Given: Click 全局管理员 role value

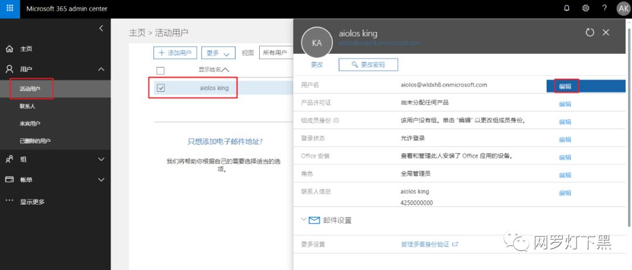Looking at the screenshot, I should pos(415,174).
